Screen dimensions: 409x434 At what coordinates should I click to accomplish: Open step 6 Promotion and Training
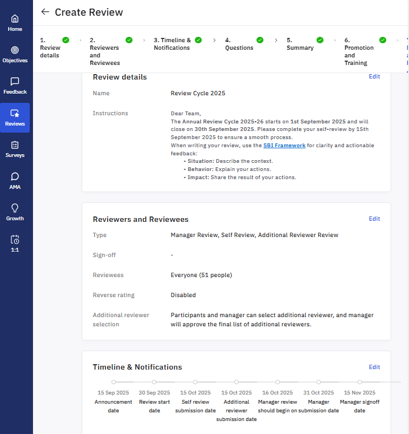pos(359,51)
